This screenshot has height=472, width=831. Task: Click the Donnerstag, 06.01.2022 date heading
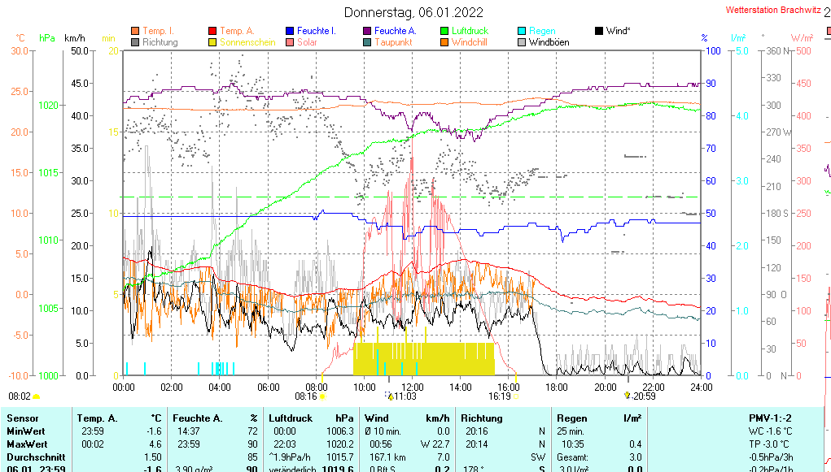click(x=413, y=12)
